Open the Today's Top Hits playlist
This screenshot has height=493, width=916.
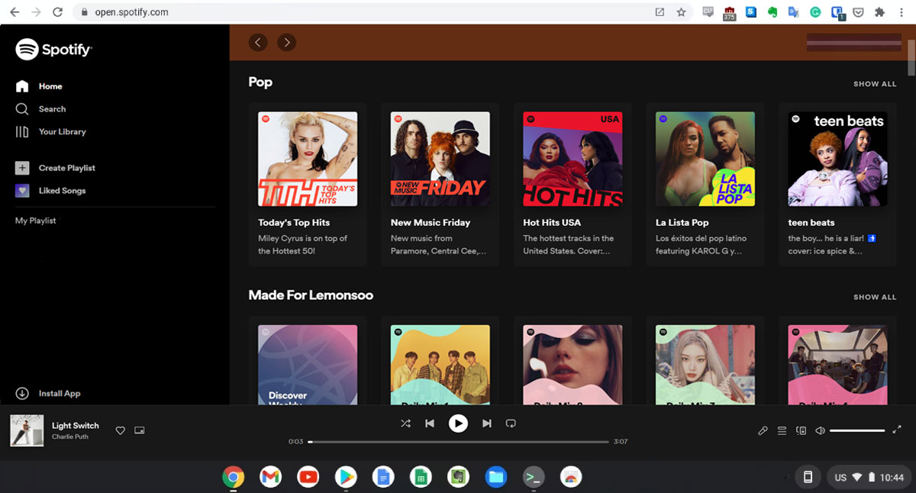pyautogui.click(x=308, y=159)
